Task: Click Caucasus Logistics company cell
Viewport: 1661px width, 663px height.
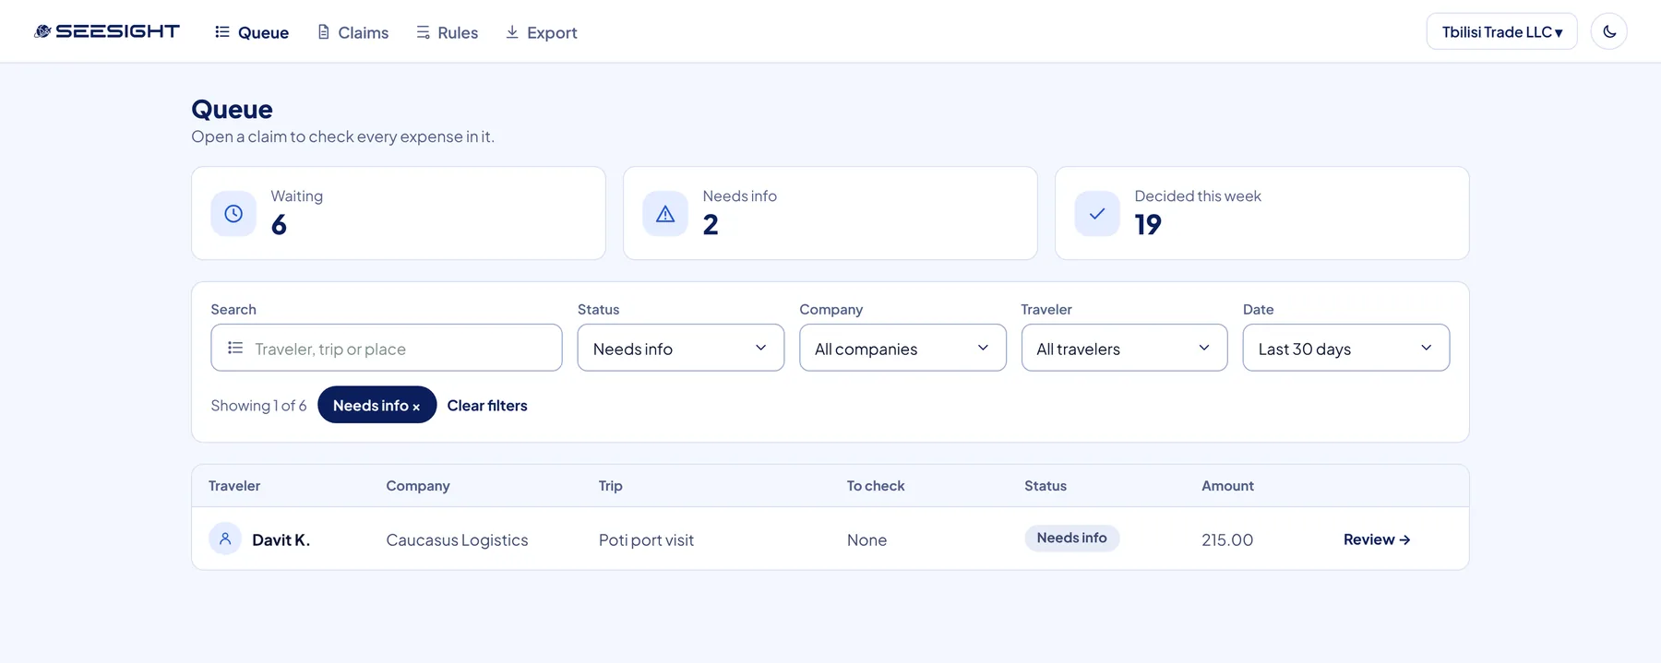Action: 457,540
